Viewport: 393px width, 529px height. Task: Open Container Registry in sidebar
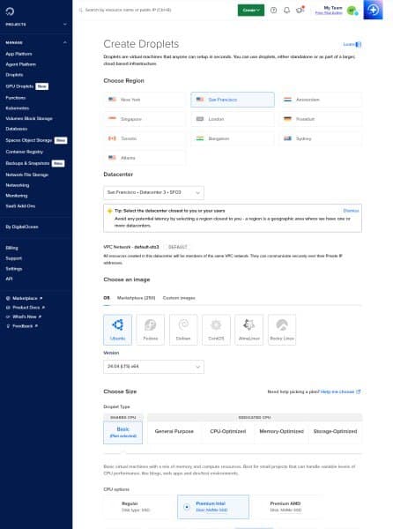(25, 152)
